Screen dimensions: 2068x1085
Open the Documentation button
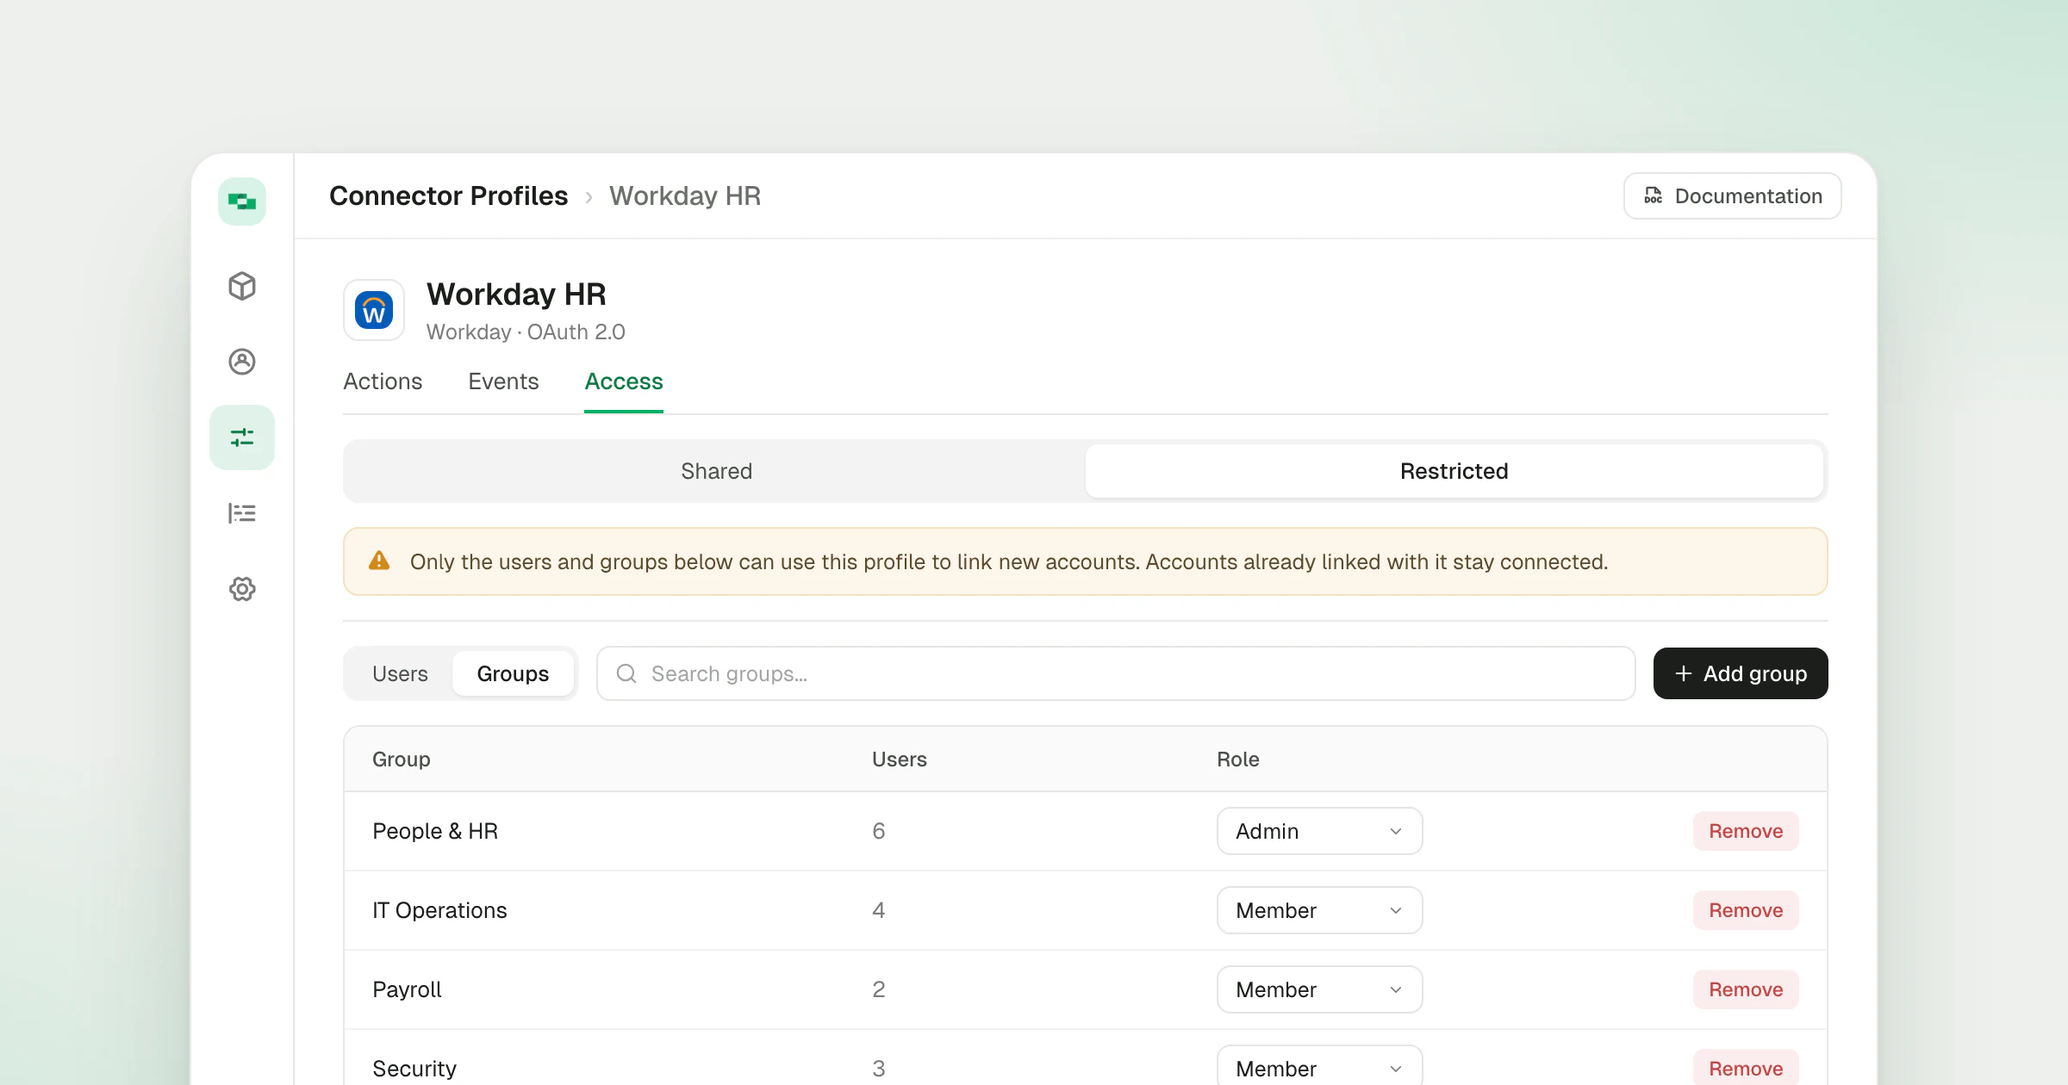tap(1733, 195)
